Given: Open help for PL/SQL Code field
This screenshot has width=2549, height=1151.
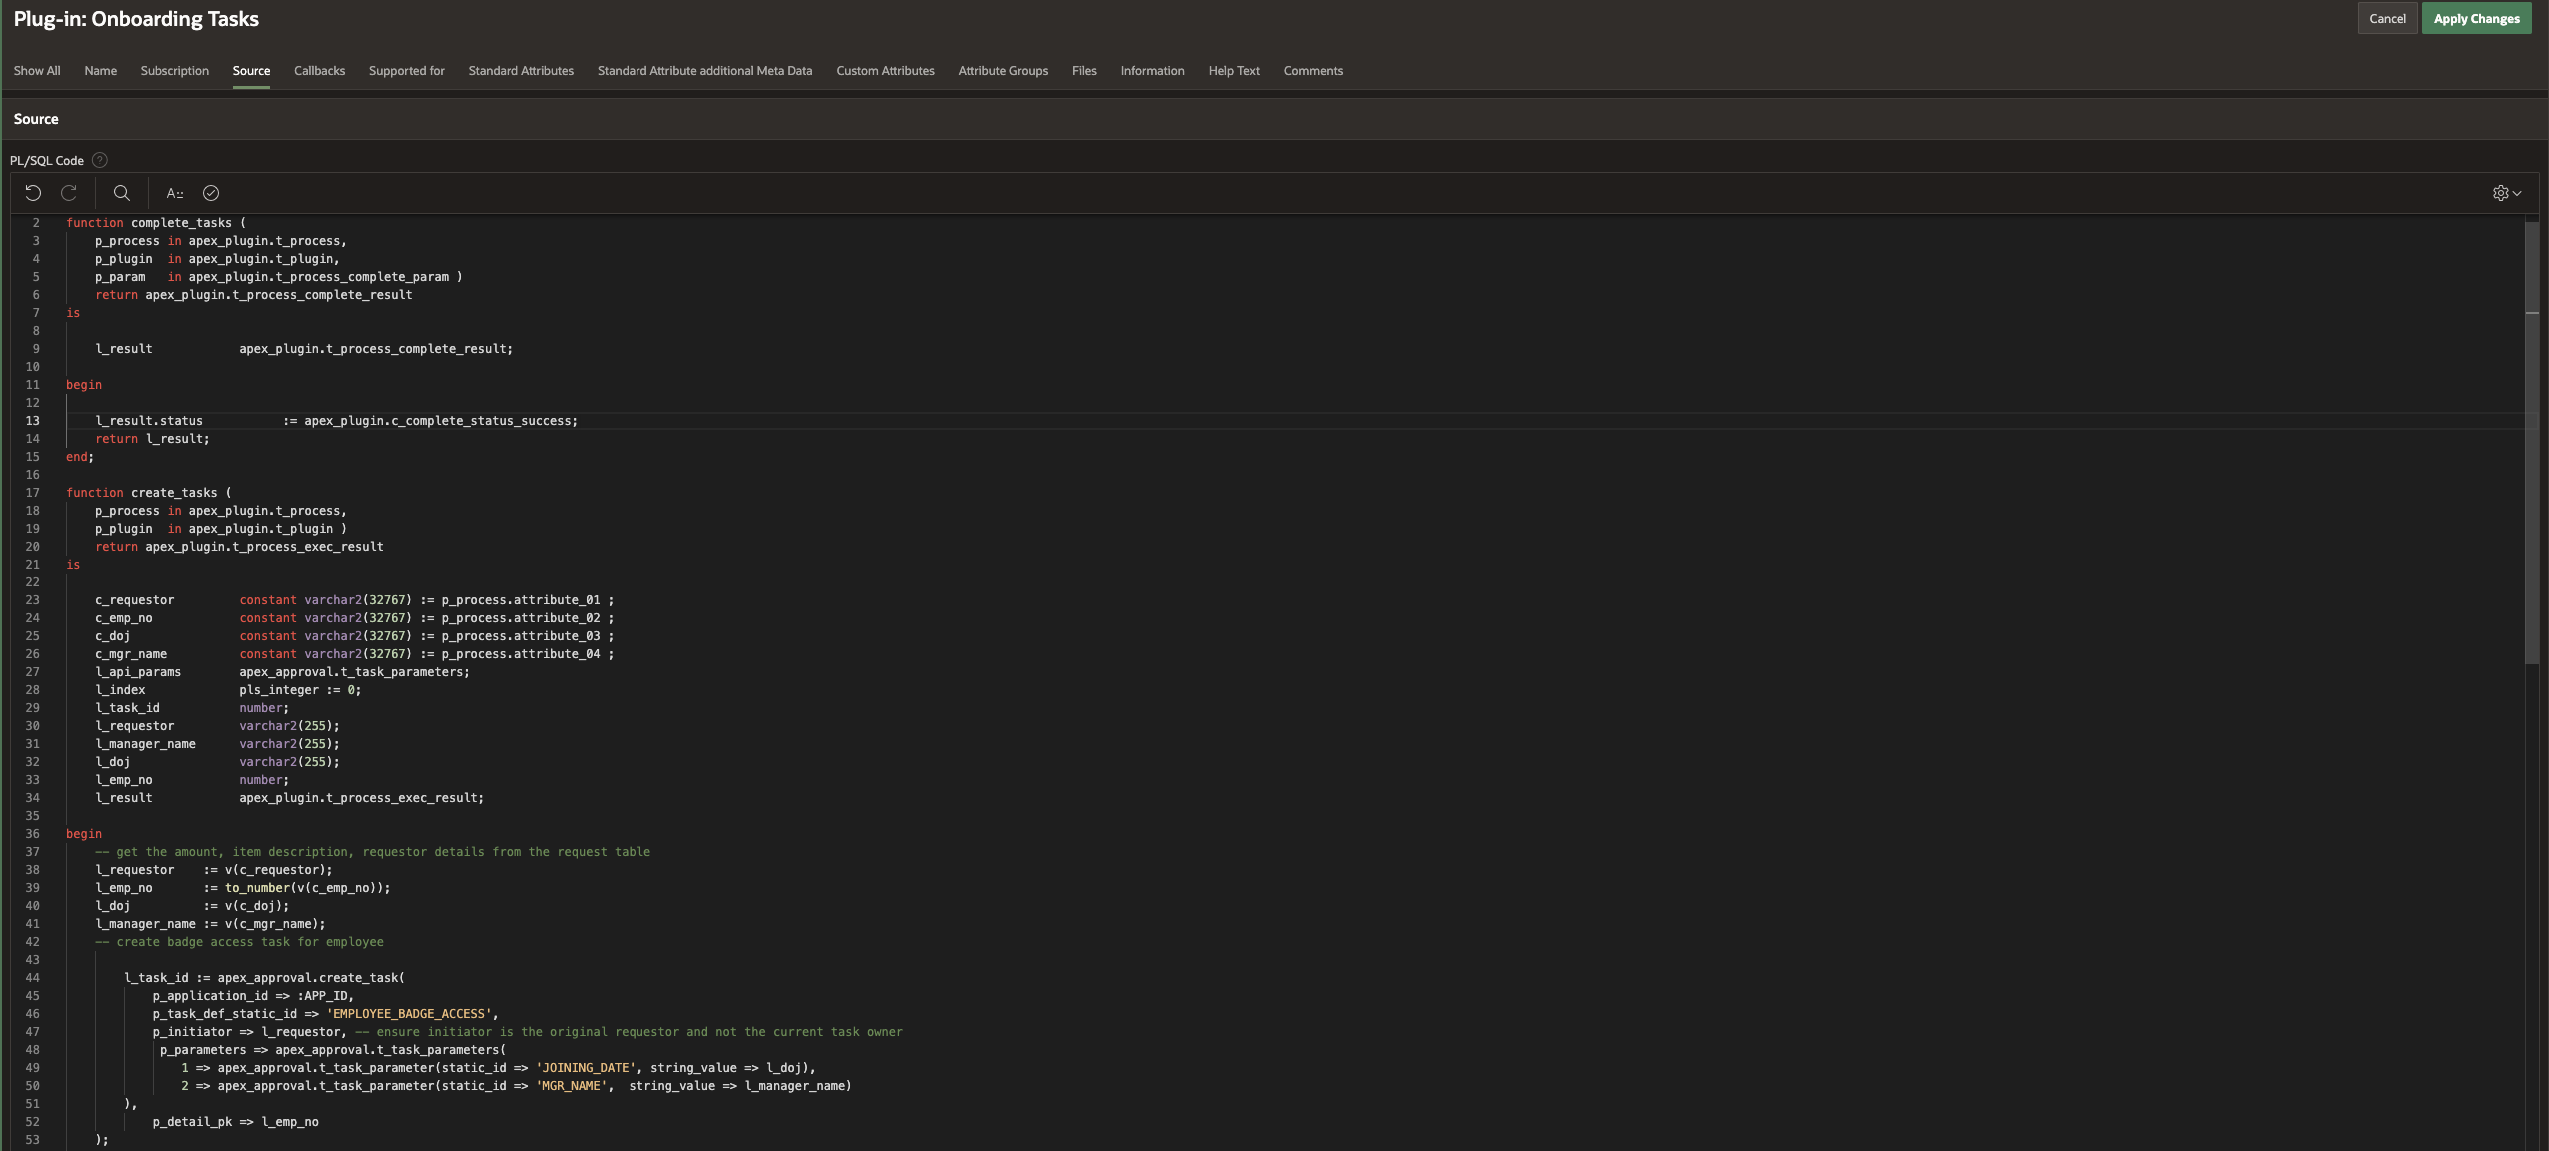Looking at the screenshot, I should point(100,160).
